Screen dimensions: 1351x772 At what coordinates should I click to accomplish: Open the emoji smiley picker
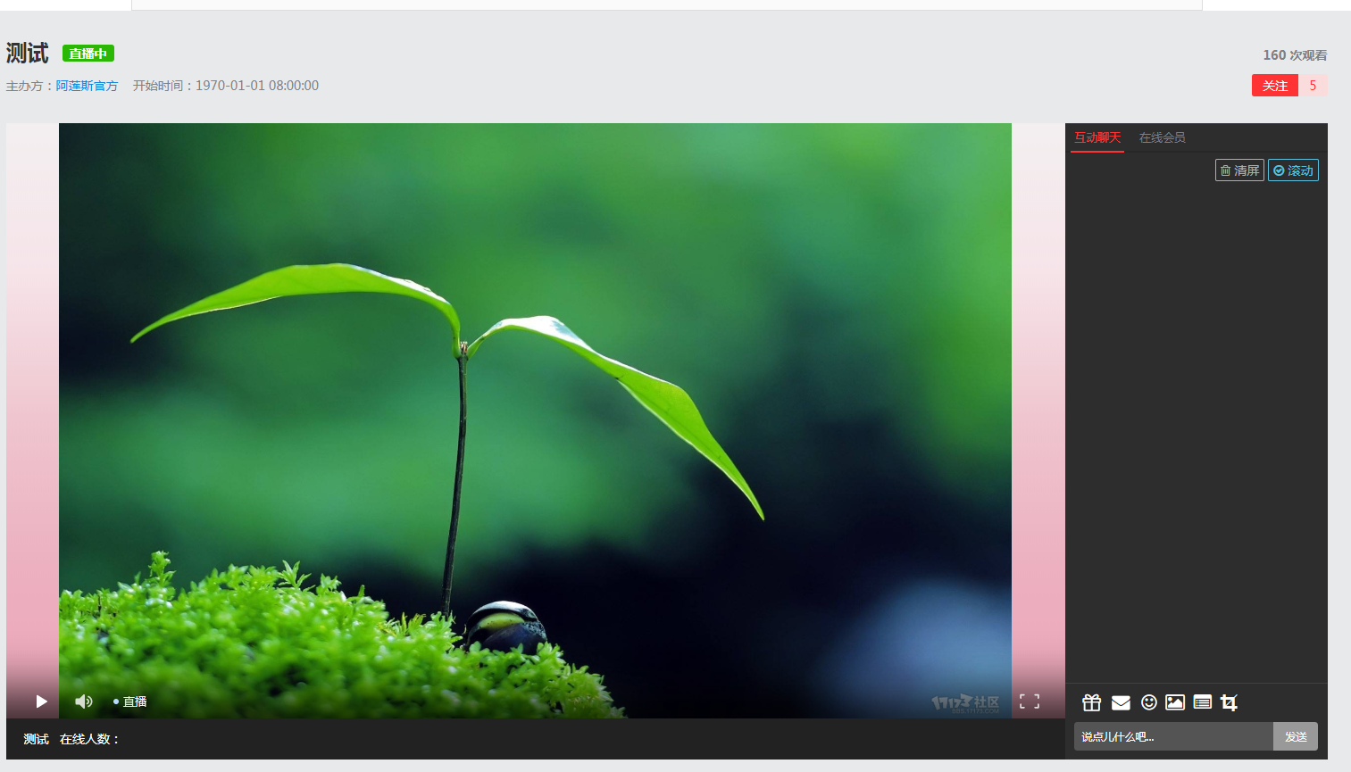1148,702
